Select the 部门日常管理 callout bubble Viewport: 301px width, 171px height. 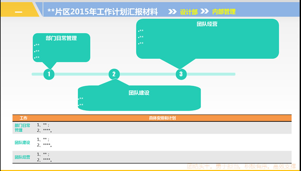coord(62,47)
